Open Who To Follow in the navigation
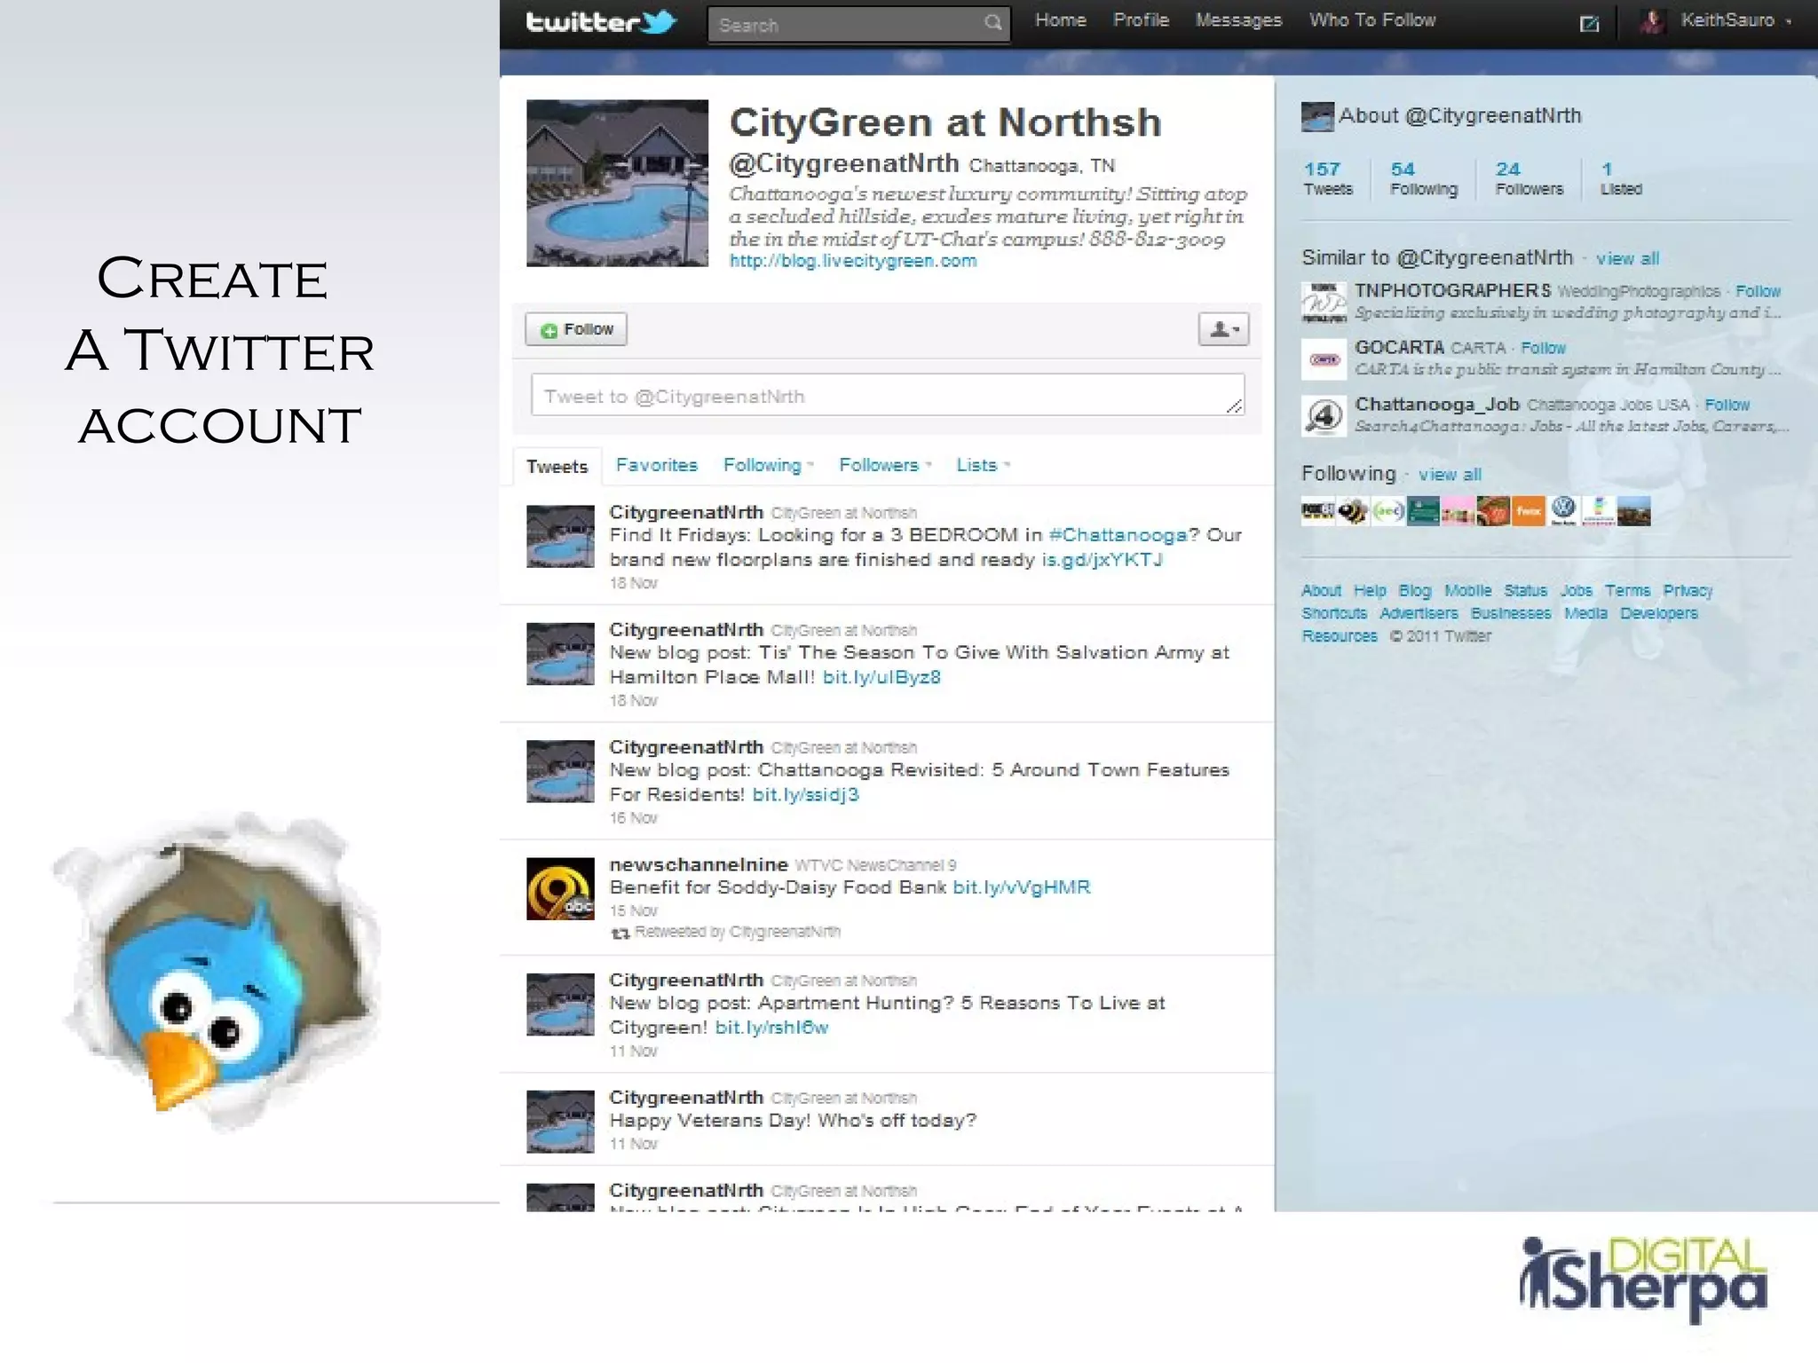 (x=1371, y=20)
